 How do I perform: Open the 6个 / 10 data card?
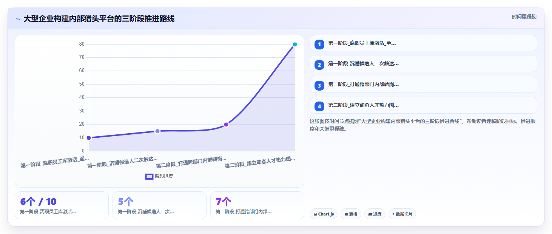62,205
